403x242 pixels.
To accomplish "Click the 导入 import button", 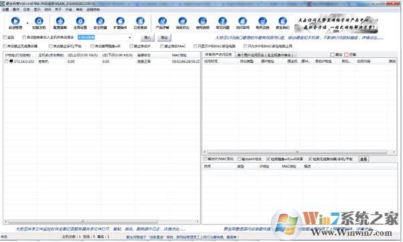I will 147,38.
